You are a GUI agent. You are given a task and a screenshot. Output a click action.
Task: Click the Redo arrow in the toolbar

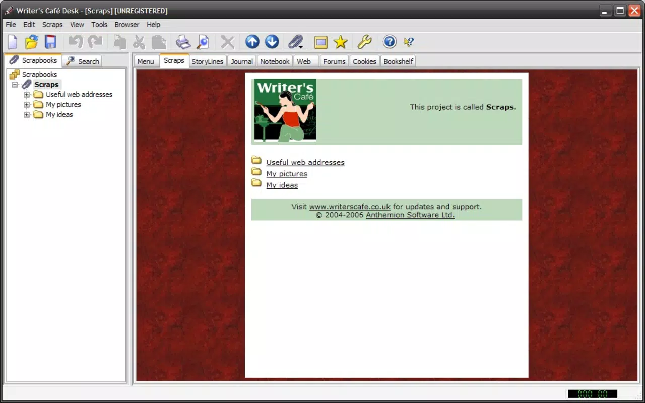[95, 42]
